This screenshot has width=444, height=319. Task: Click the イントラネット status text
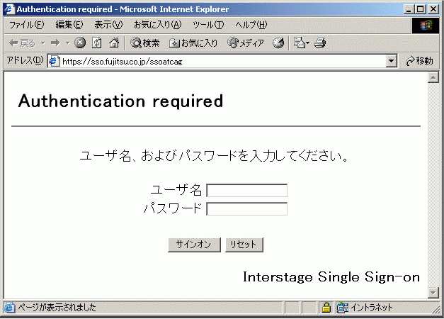coord(372,308)
